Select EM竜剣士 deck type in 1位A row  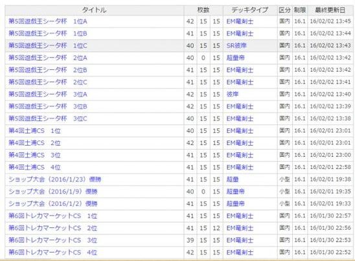coord(240,21)
